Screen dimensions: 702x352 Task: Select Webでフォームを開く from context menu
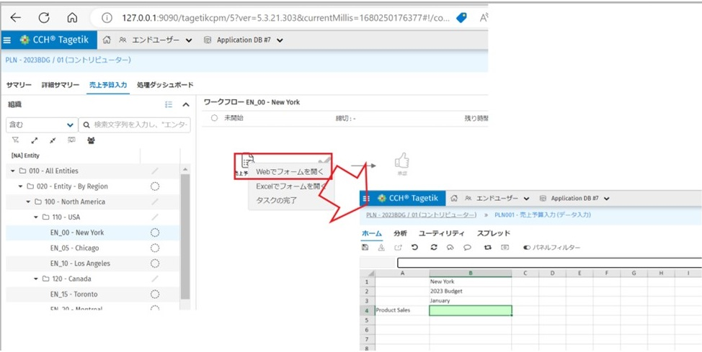coord(290,172)
